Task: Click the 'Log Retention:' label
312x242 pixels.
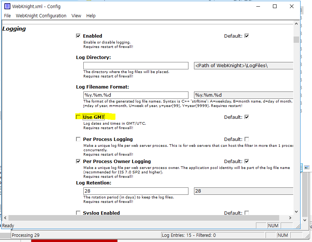Action: (x=94, y=183)
